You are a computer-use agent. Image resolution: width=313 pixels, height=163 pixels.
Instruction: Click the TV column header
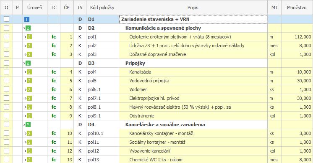[x=80, y=8]
